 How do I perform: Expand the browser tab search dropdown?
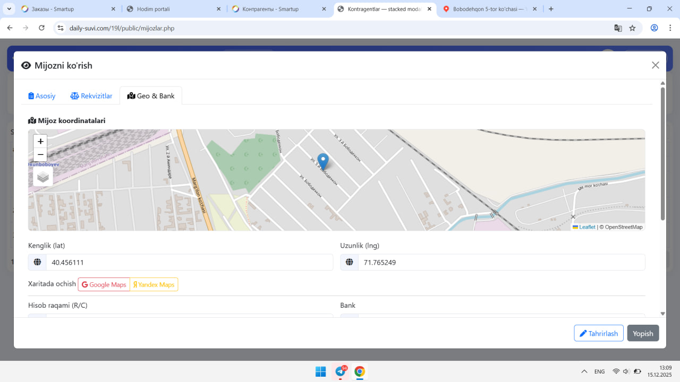point(10,9)
